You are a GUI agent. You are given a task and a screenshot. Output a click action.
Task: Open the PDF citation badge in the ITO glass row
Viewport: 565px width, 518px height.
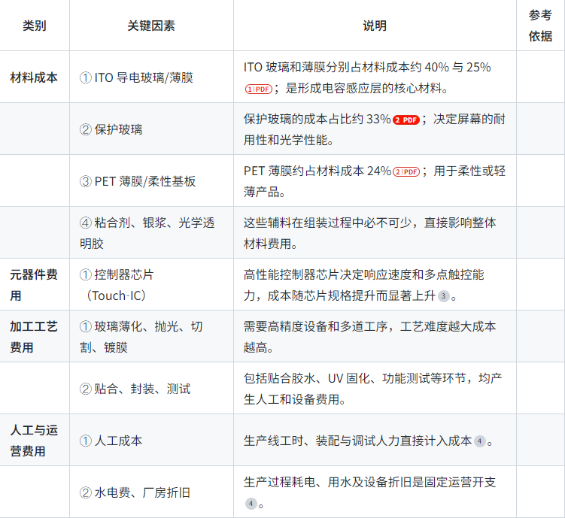257,89
